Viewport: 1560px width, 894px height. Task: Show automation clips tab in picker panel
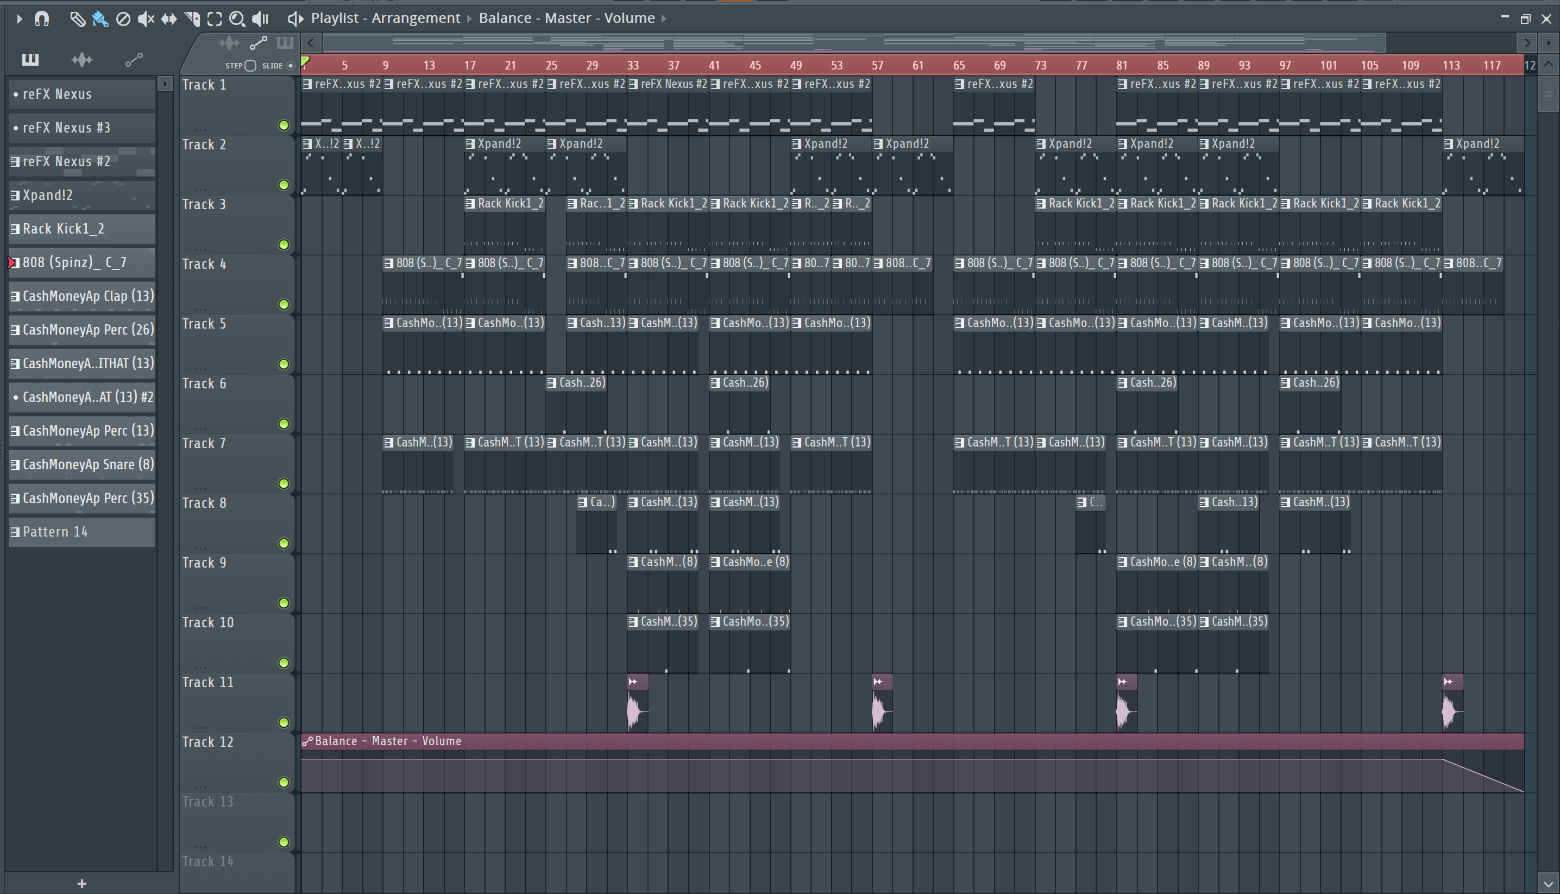[134, 59]
